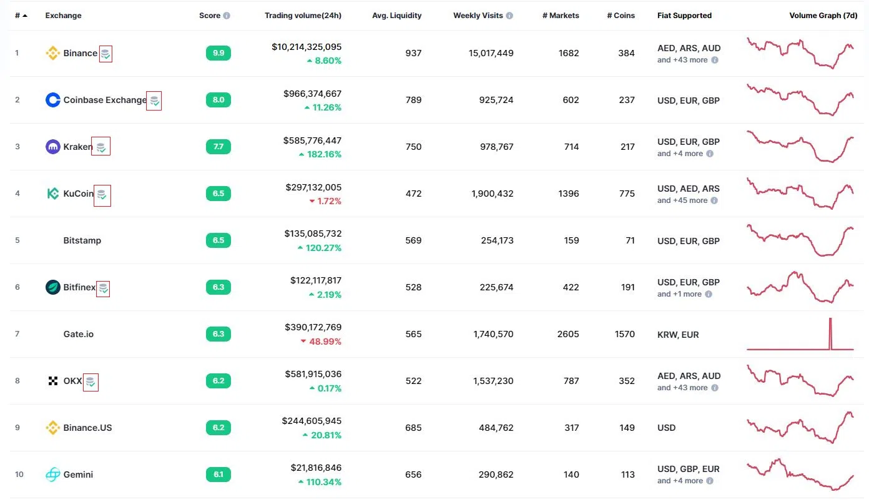This screenshot has width=869, height=502.
Task: Click the info icon after Binance's +43 more
Action: pos(715,60)
